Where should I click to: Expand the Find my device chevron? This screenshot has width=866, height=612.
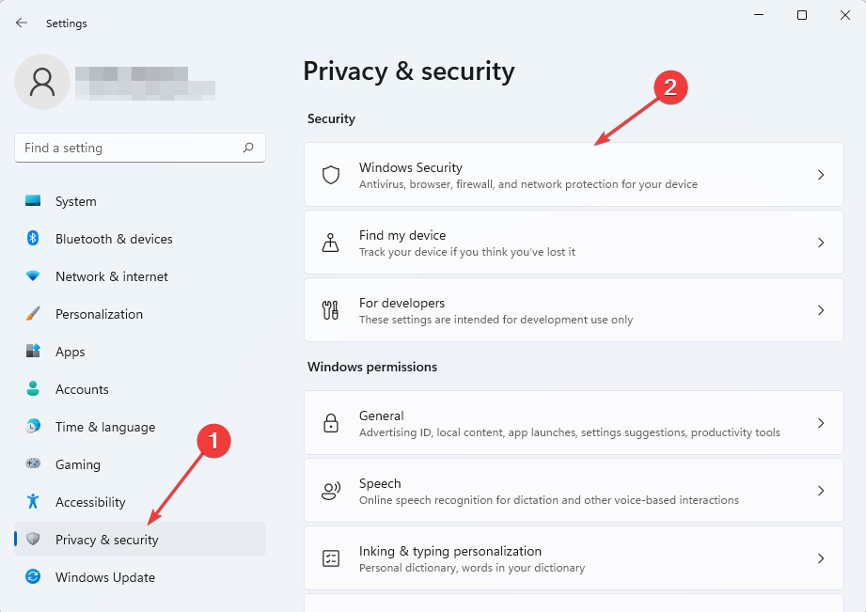click(x=820, y=243)
